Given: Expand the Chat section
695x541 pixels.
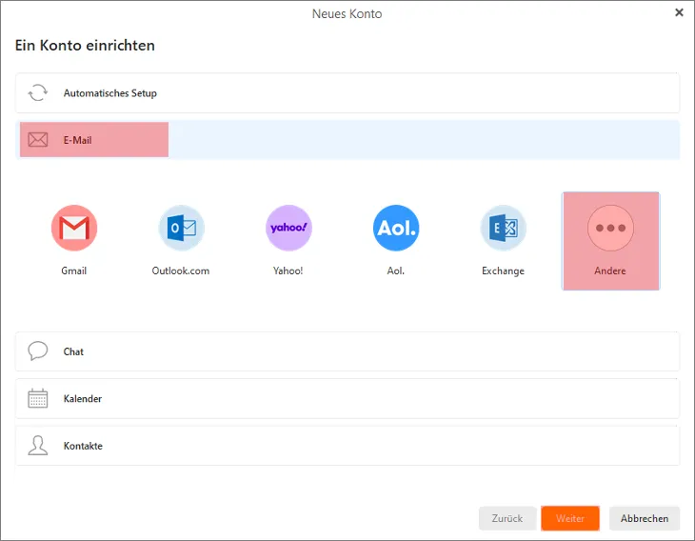Looking at the screenshot, I should pos(347,351).
